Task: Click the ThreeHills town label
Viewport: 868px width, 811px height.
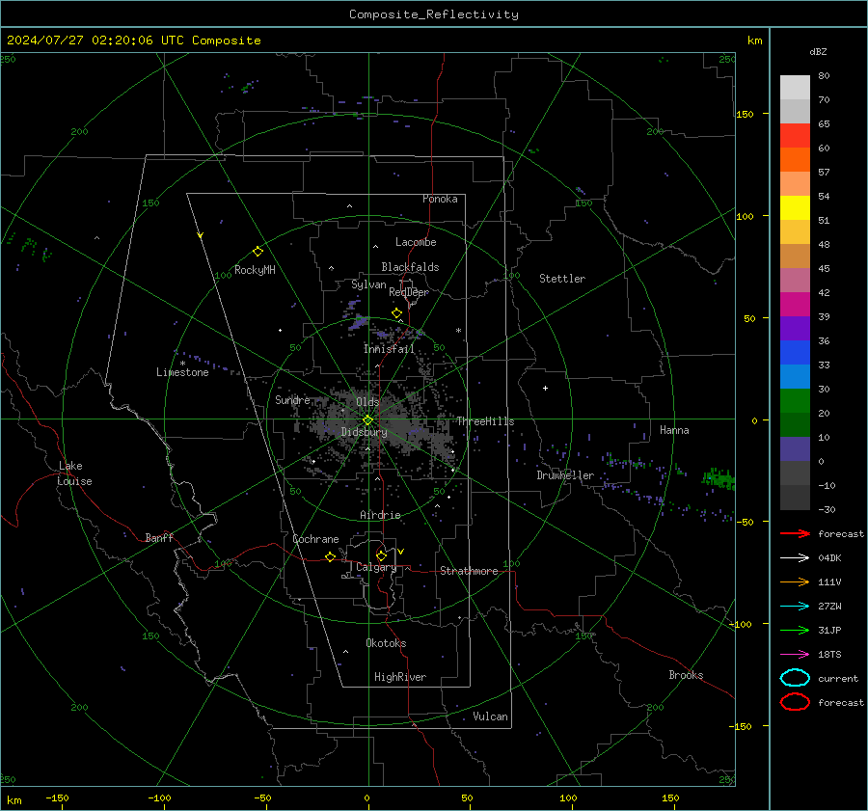Action: click(x=485, y=421)
